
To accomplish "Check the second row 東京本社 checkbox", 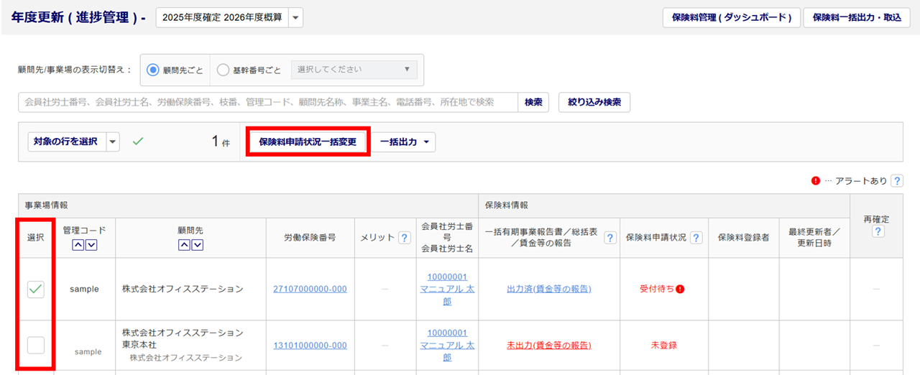I will coord(35,345).
